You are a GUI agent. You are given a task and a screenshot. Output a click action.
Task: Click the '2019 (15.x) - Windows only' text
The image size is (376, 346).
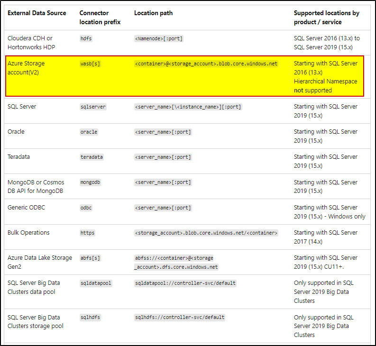[x=330, y=217]
